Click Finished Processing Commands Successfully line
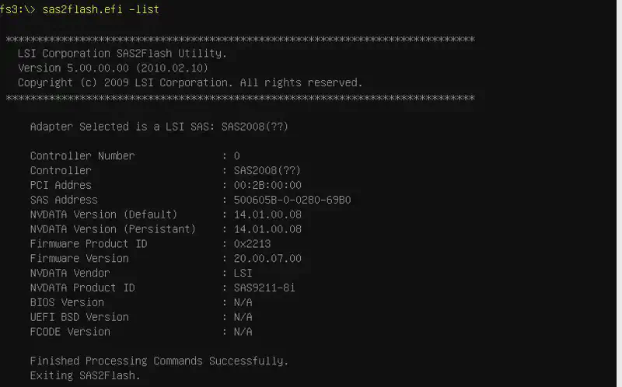The image size is (622, 387). (159, 361)
